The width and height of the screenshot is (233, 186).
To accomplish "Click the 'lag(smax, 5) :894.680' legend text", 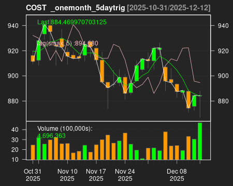I will [x=67, y=43].
